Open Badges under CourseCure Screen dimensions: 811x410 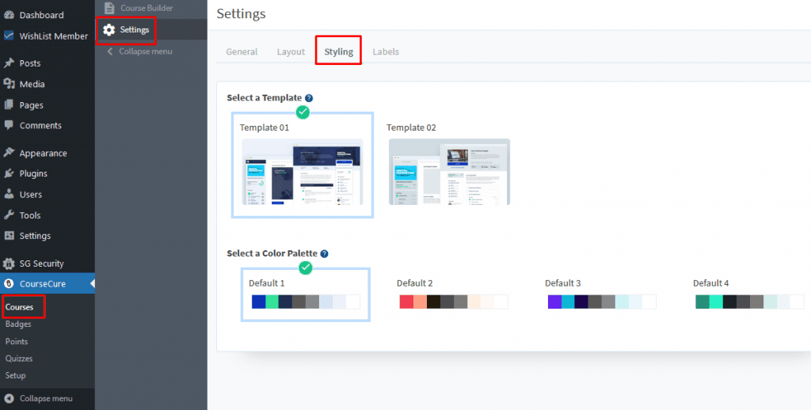[18, 325]
